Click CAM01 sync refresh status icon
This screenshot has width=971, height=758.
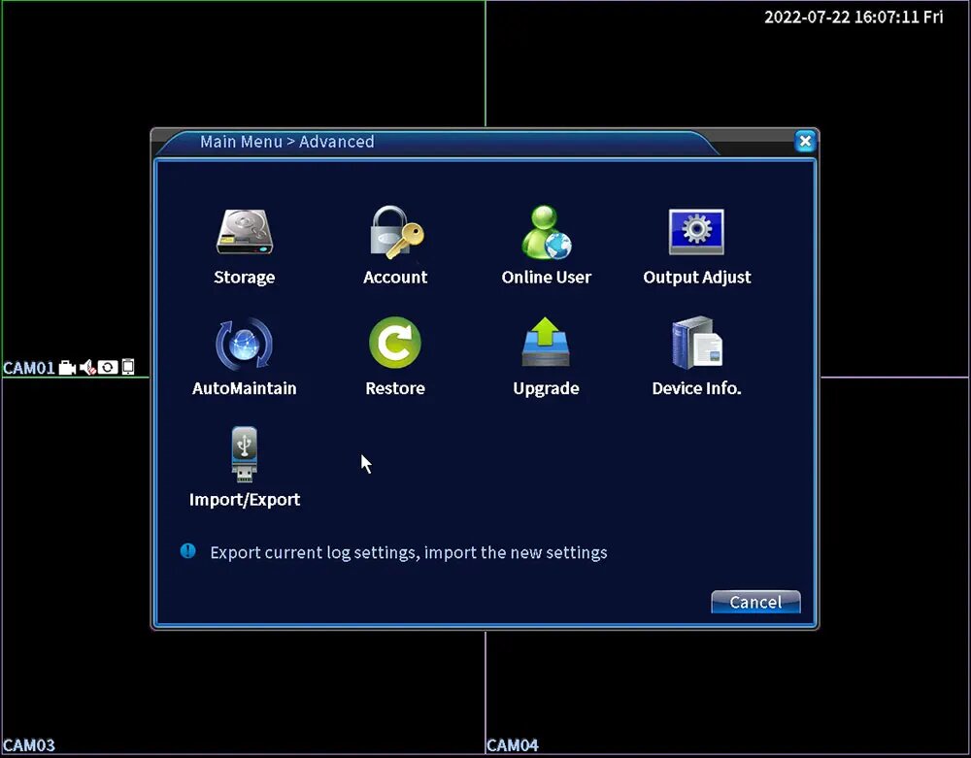(x=108, y=368)
